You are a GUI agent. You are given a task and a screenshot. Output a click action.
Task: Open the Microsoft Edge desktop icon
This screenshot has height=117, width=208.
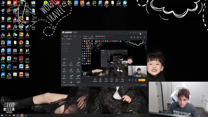coord(3,68)
